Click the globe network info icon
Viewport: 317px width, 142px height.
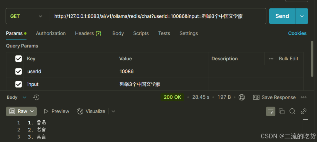tap(242, 97)
